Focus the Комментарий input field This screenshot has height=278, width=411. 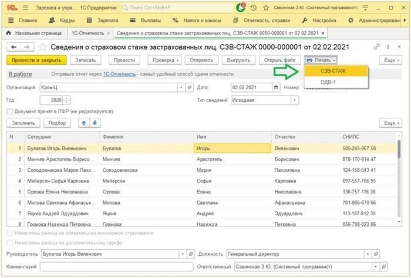click(x=116, y=267)
